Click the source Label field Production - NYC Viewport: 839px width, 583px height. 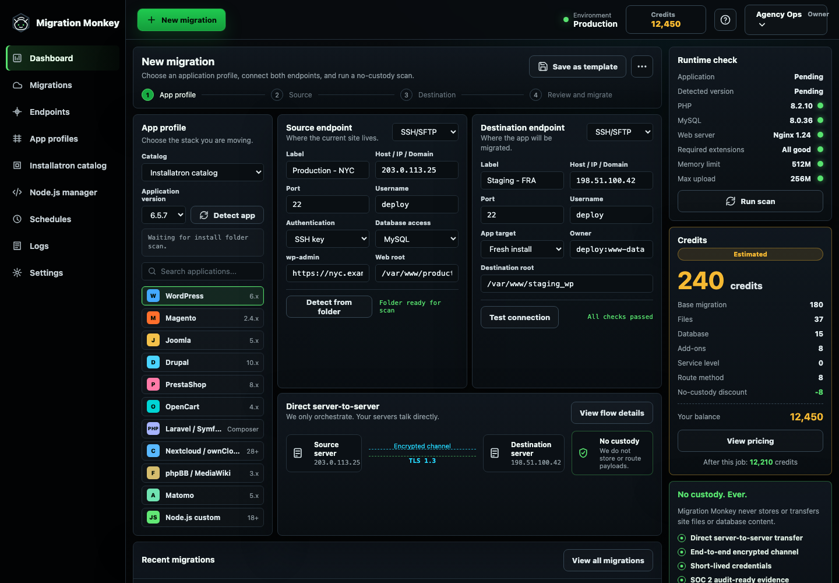point(327,170)
